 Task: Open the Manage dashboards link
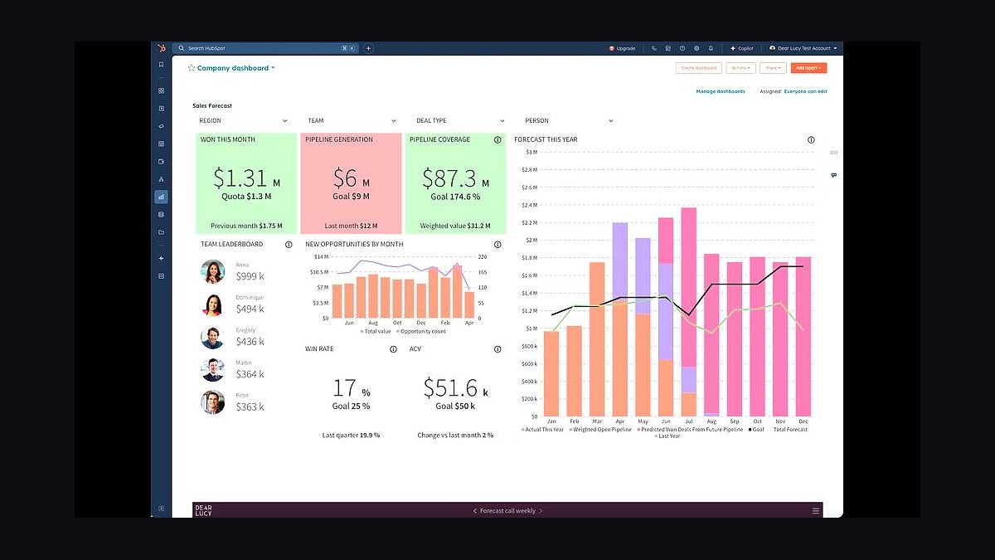(x=721, y=91)
